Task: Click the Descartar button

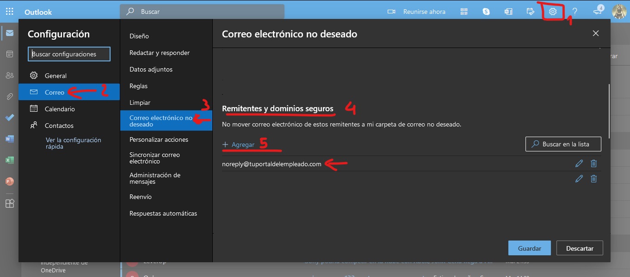Action: click(580, 248)
